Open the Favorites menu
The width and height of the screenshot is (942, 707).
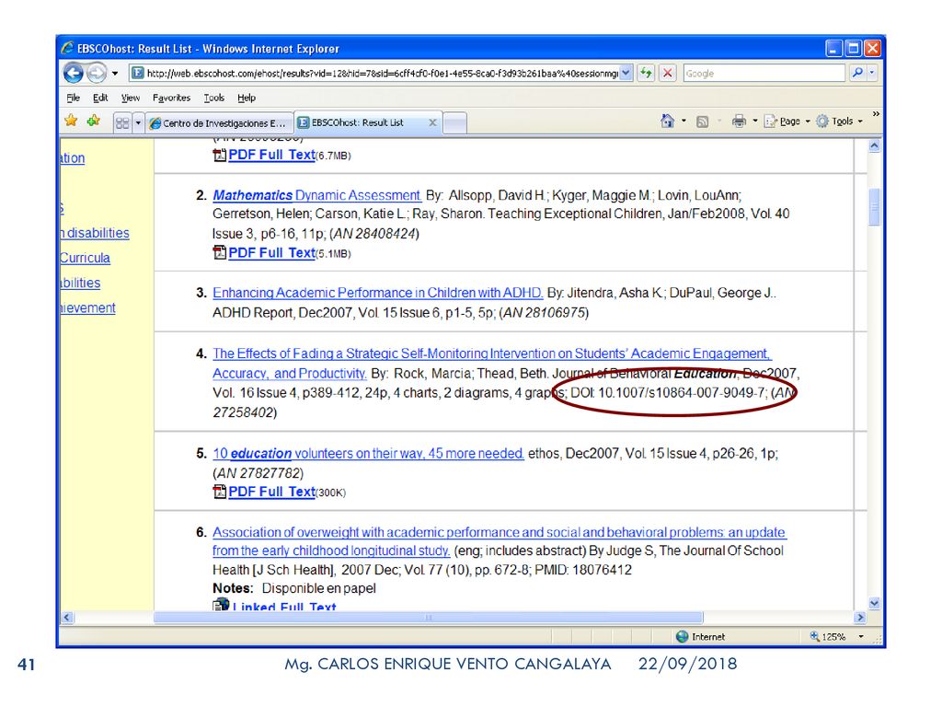171,98
